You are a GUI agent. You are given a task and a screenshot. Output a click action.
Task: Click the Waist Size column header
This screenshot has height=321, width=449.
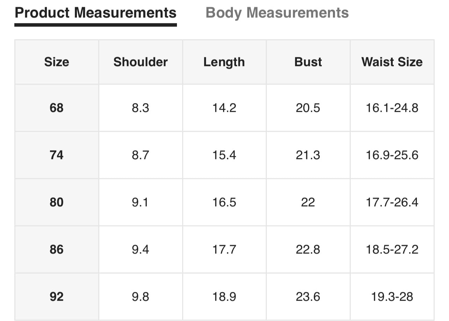(x=392, y=62)
